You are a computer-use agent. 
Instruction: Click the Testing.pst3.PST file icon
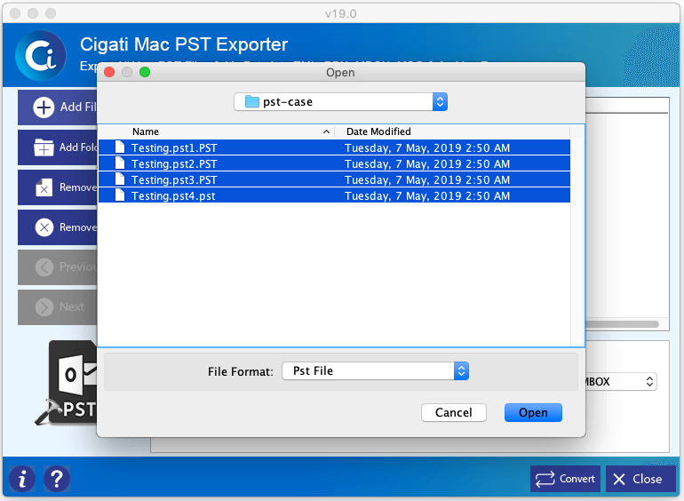tap(120, 179)
